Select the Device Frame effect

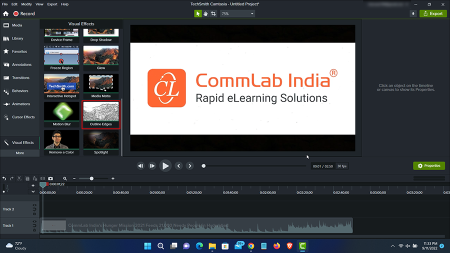pyautogui.click(x=61, y=35)
